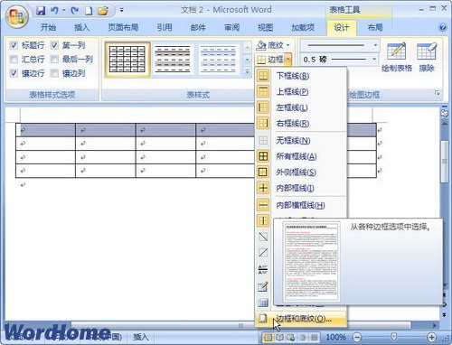
Task: Open 视图 View tab
Action: pyautogui.click(x=265, y=28)
